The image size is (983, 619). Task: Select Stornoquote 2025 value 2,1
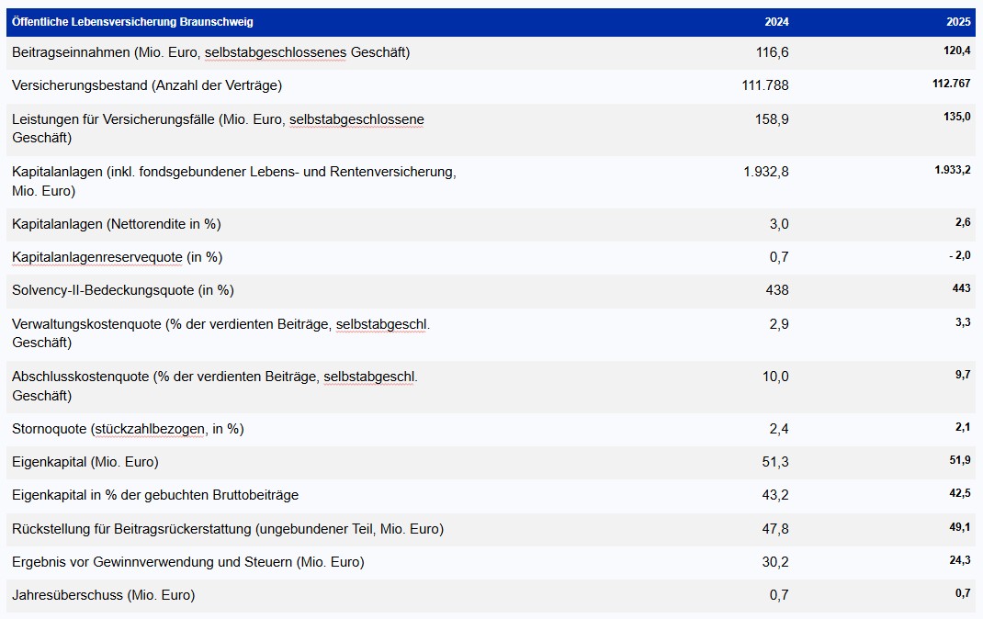click(x=964, y=427)
